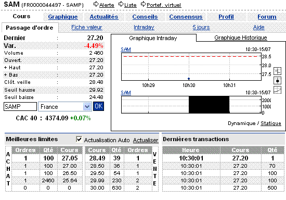Click the transaction quantity 70

click(272, 166)
